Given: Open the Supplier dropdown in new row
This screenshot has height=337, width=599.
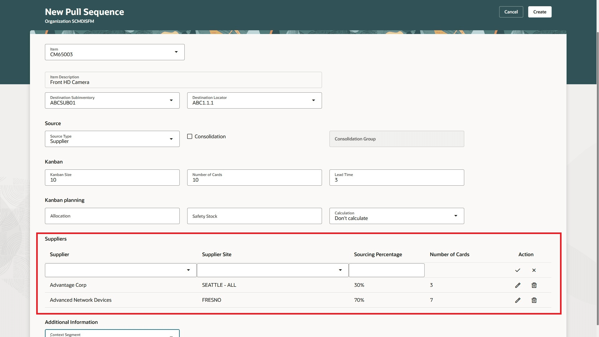Looking at the screenshot, I should [x=188, y=270].
